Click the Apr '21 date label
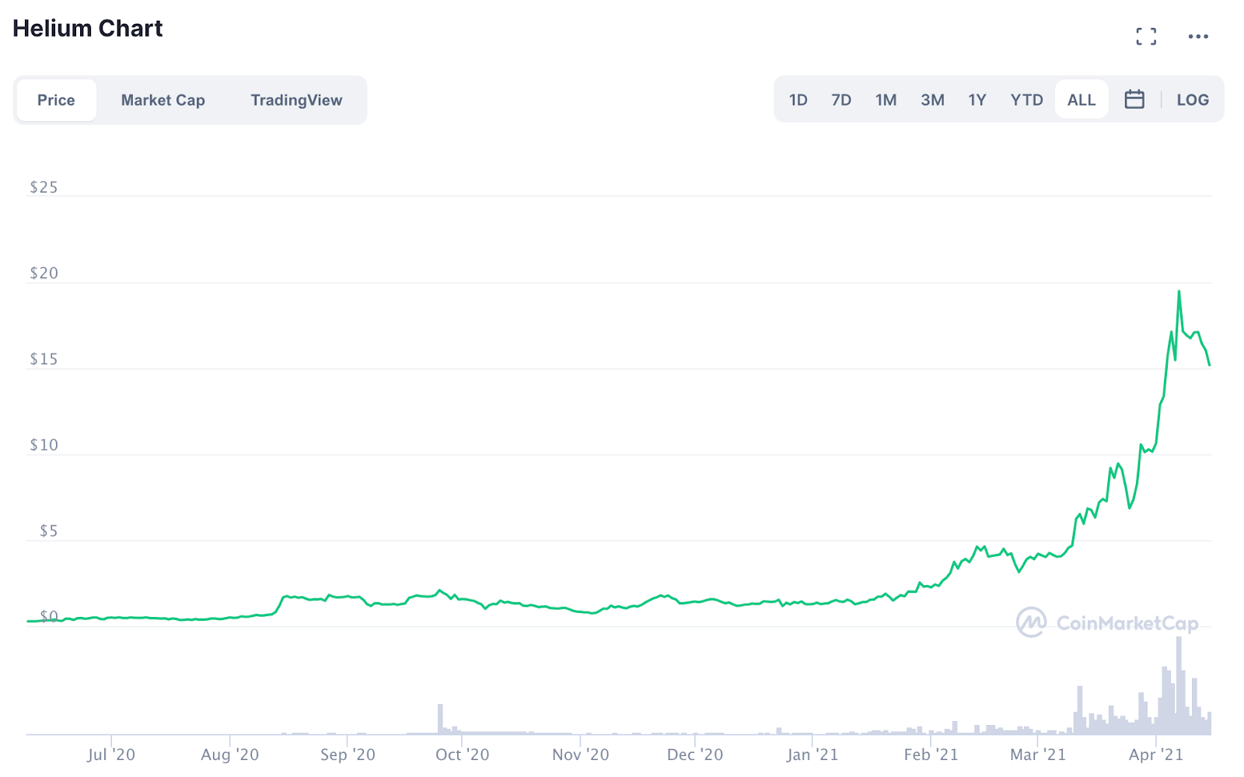The width and height of the screenshot is (1244, 777). point(1156,754)
